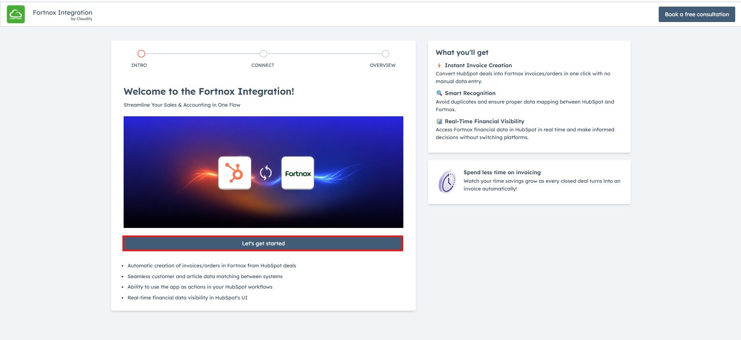Click Let's get started button
Viewport: 741px width, 340px height.
[263, 243]
